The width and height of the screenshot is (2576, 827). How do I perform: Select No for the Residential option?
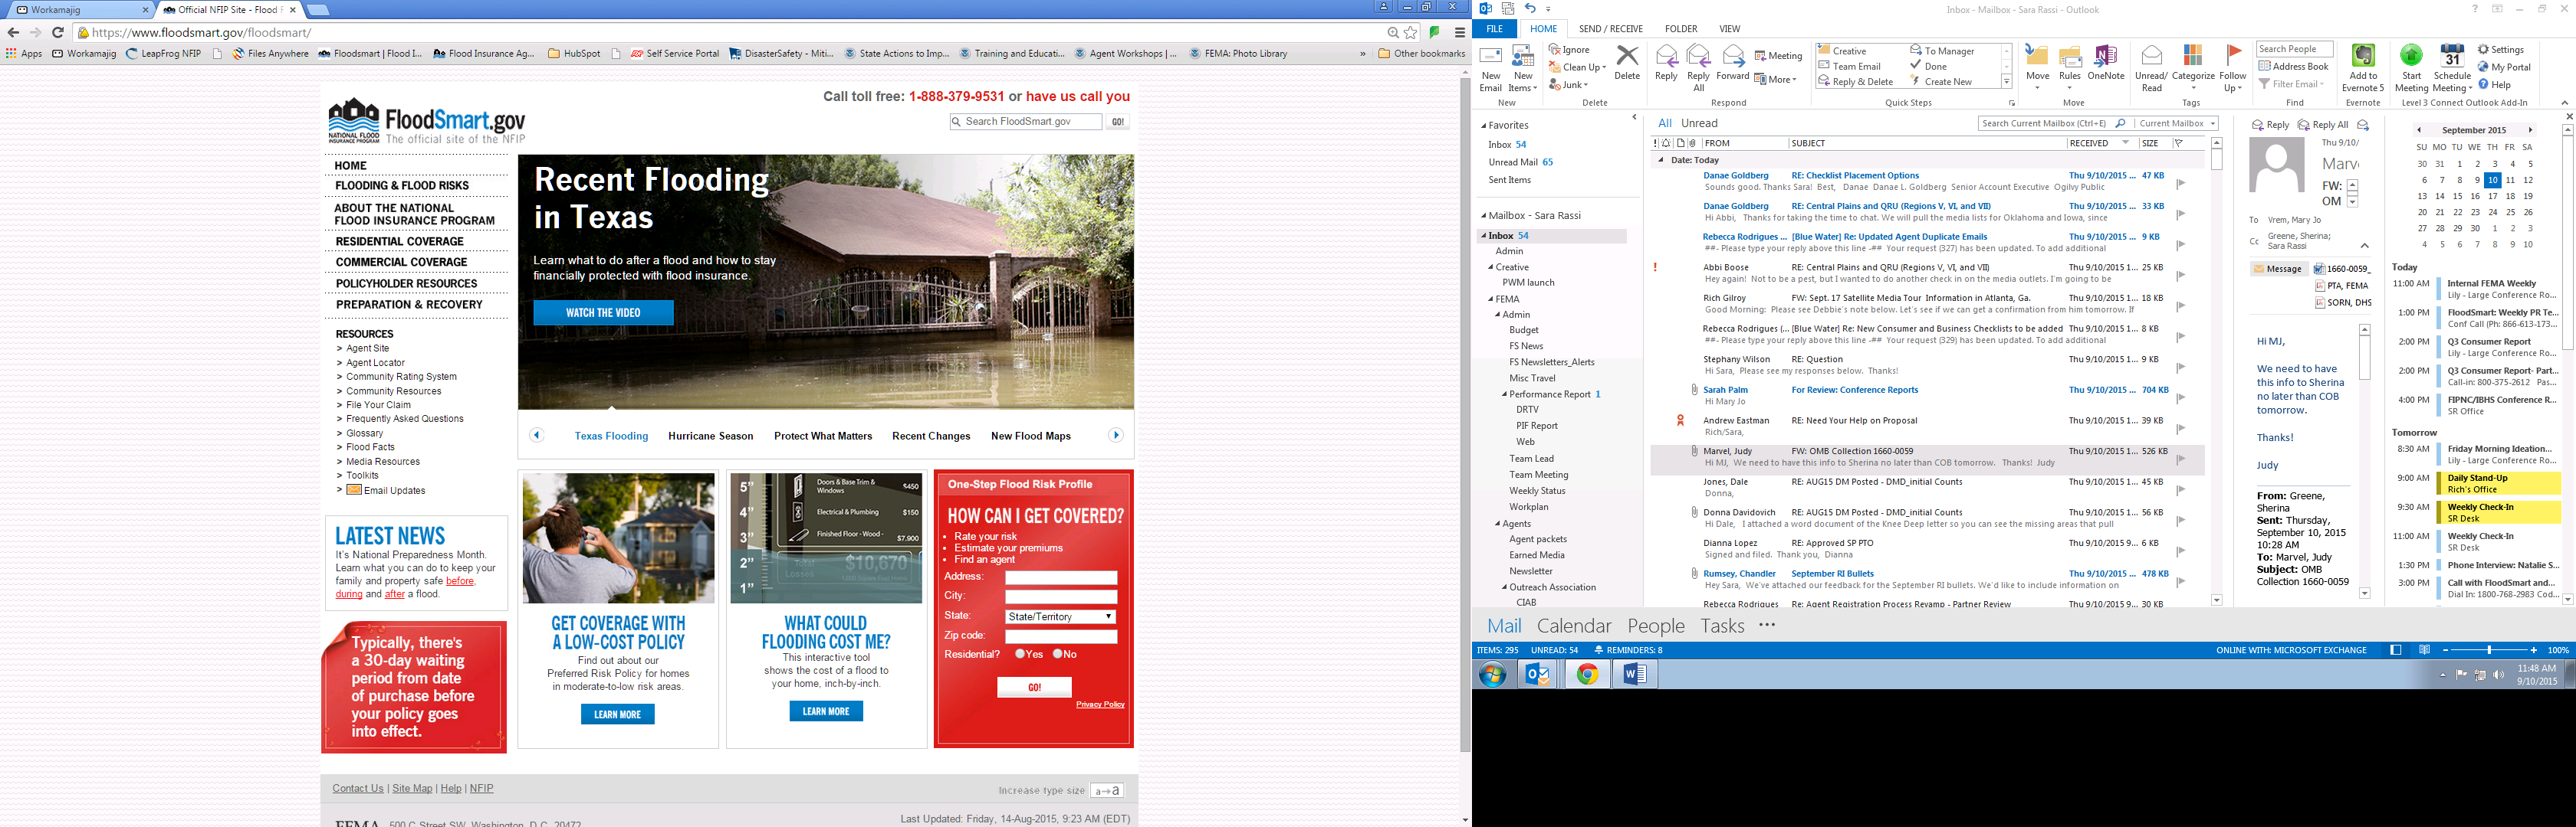point(1057,654)
